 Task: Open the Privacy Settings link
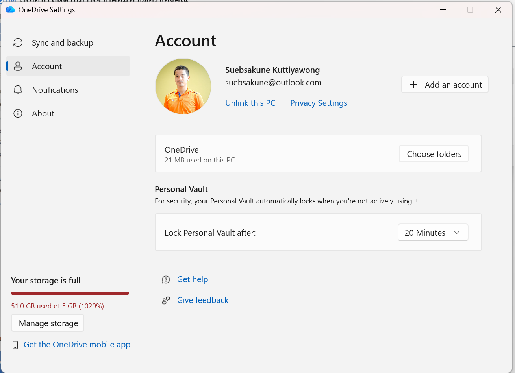(x=319, y=103)
